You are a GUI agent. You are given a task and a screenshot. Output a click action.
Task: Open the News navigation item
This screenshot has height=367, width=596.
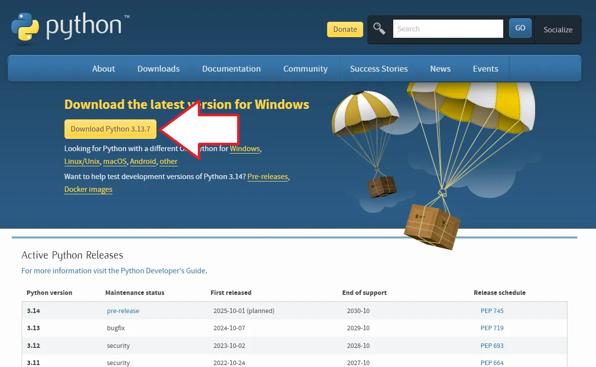tap(440, 69)
